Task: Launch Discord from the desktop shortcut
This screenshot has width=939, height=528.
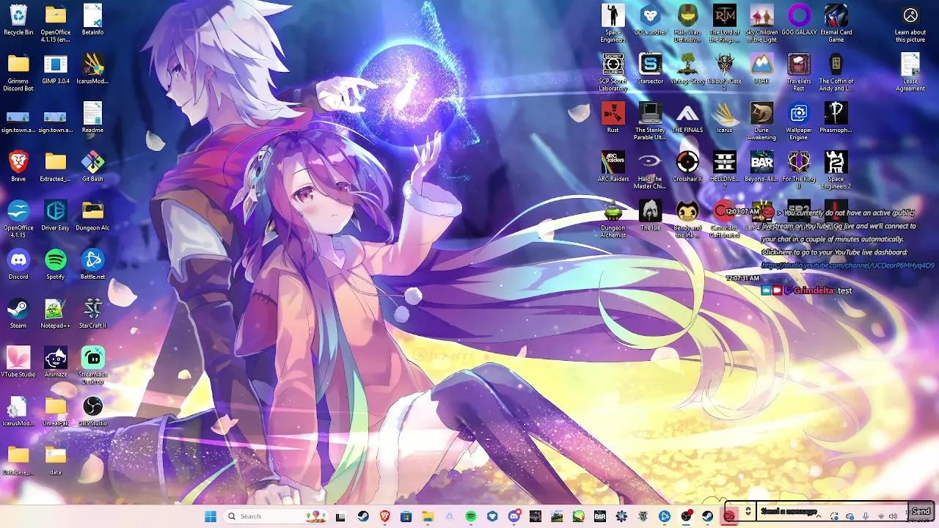Action: click(18, 265)
